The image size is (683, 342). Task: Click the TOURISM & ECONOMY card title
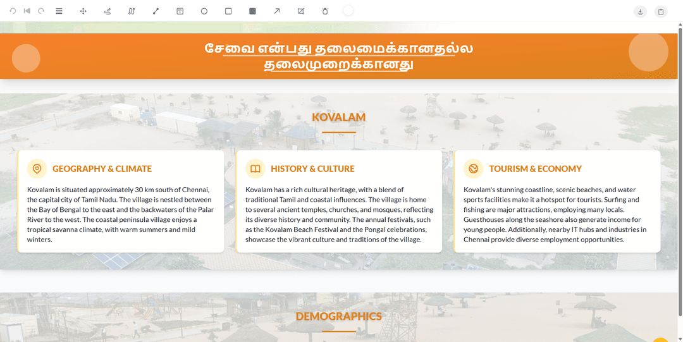coord(536,169)
